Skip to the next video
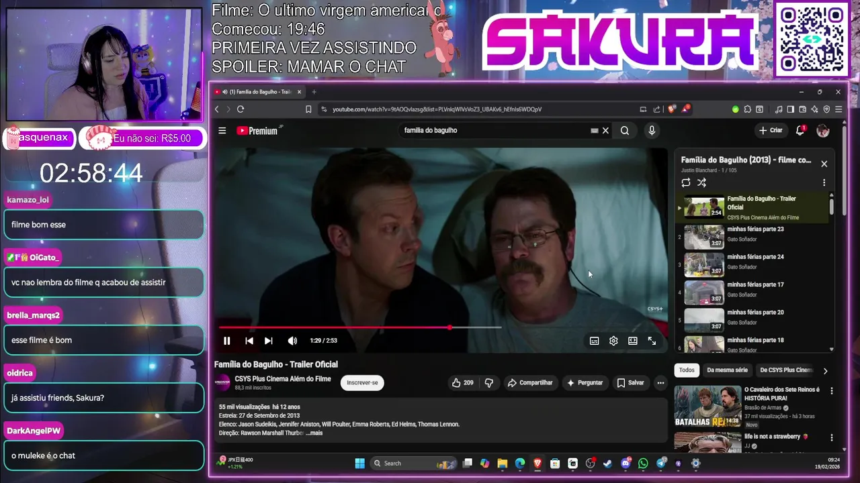The height and width of the screenshot is (483, 860). pyautogui.click(x=268, y=341)
